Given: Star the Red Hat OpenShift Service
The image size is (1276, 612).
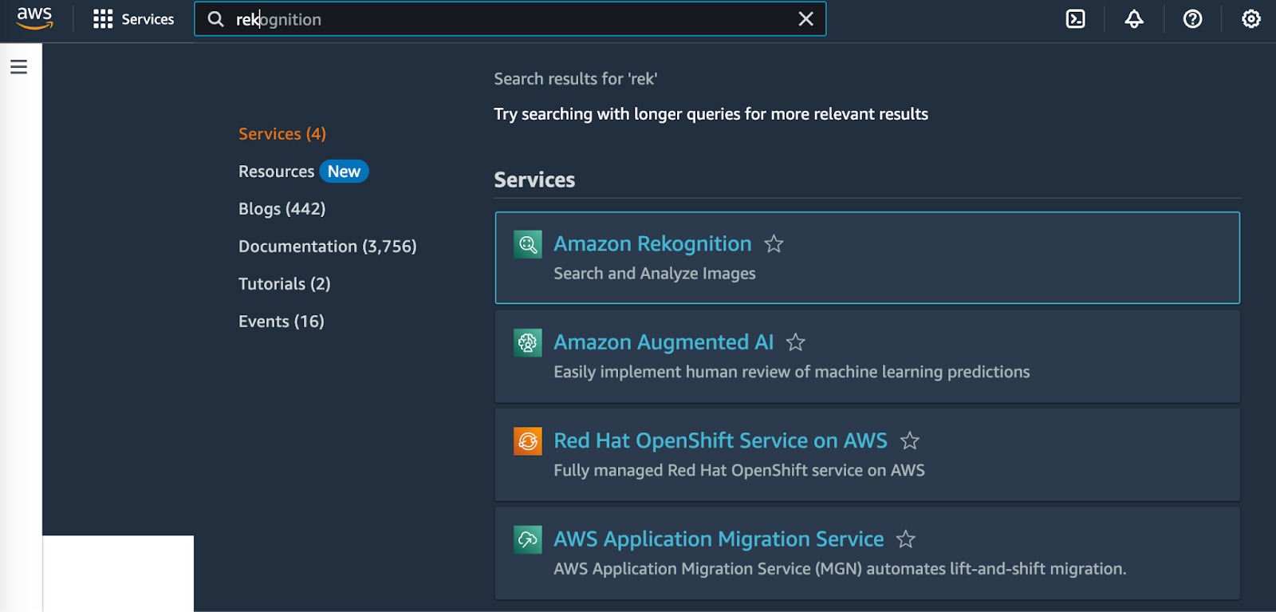Looking at the screenshot, I should 909,441.
